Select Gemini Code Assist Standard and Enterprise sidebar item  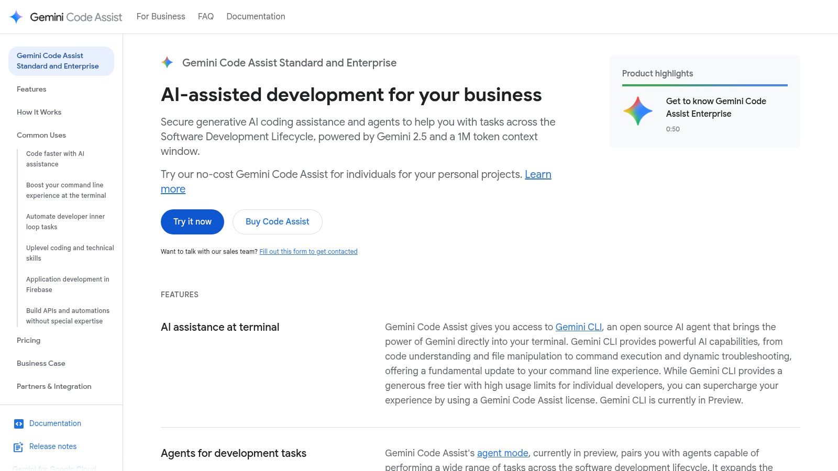61,61
